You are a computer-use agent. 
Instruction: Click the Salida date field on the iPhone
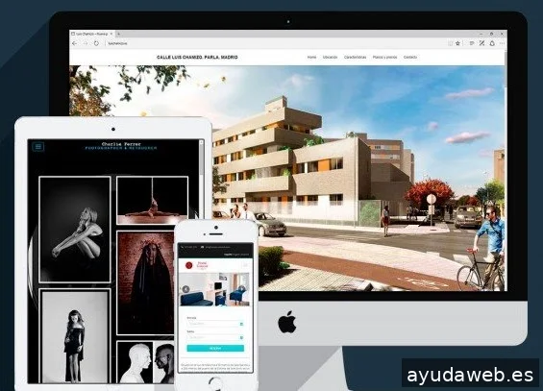pos(215,337)
